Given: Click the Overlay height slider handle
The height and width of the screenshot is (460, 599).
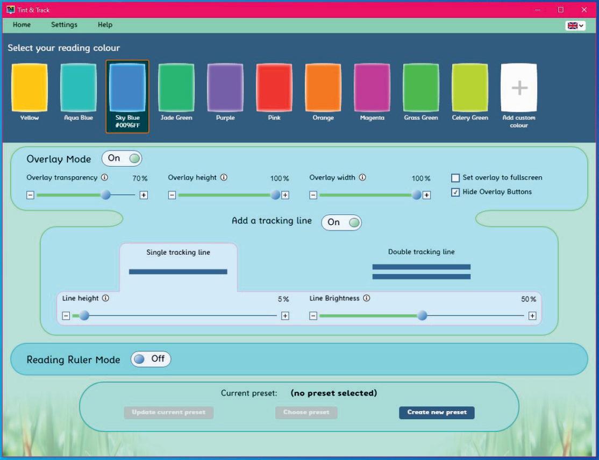Looking at the screenshot, I should [x=275, y=195].
